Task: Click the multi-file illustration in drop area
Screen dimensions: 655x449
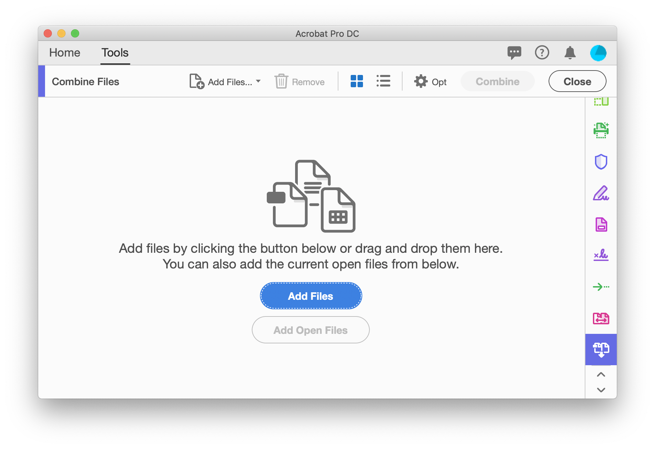Action: (x=311, y=196)
